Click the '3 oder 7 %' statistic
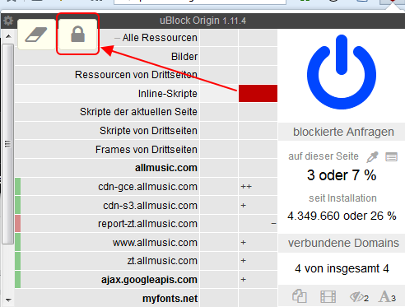Screen dimensions: 405x307 click(x=342, y=175)
